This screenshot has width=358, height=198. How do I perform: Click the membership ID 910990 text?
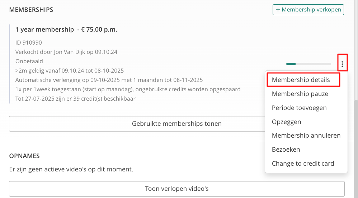tap(29, 42)
